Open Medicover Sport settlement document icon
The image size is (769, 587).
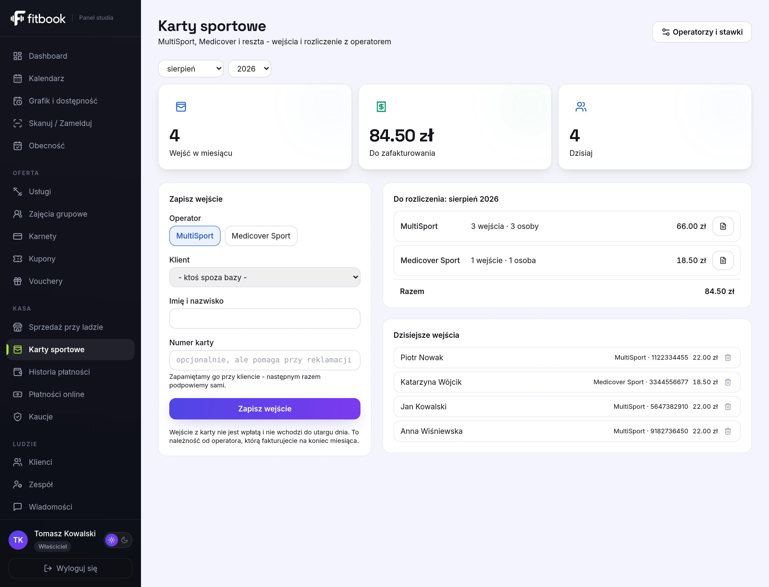click(723, 260)
